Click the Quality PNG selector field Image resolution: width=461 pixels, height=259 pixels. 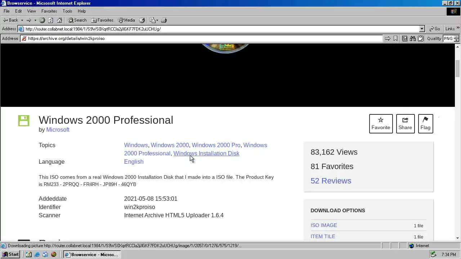pyautogui.click(x=448, y=38)
